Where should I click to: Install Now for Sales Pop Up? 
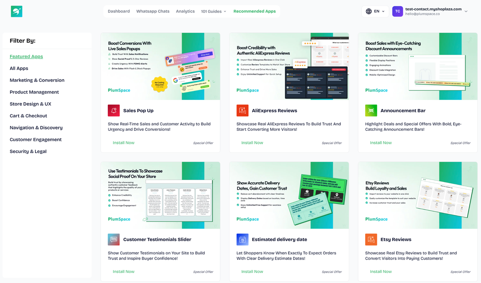click(x=124, y=143)
